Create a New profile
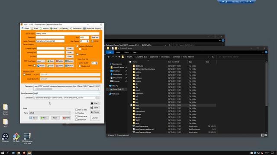The width and height of the screenshot is (277, 155). (44, 118)
